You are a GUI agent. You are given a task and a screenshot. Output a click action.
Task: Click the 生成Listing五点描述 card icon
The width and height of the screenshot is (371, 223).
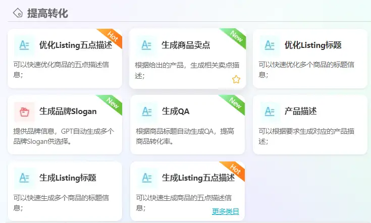[x=147, y=178]
